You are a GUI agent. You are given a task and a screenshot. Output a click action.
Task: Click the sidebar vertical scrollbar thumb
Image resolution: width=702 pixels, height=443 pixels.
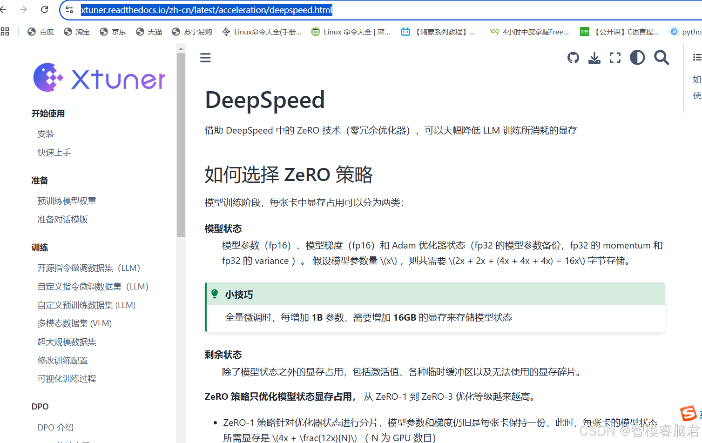[181, 145]
